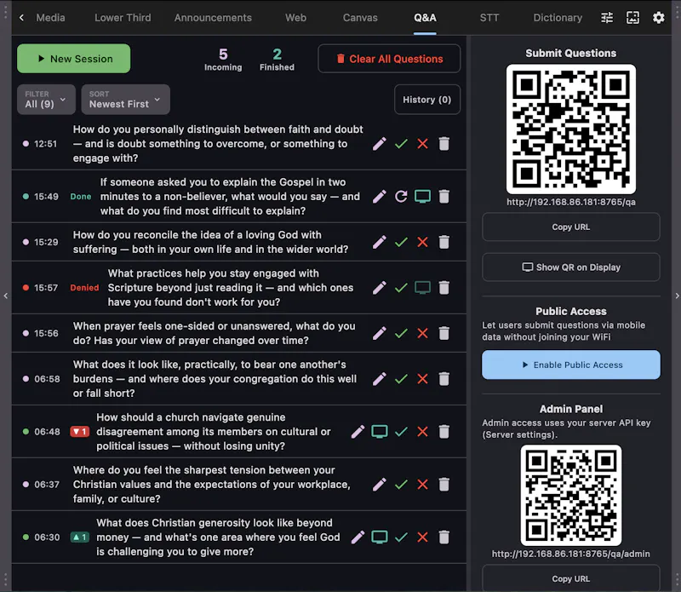Click the qa/admin URL text
This screenshot has width=681, height=592.
(570, 555)
